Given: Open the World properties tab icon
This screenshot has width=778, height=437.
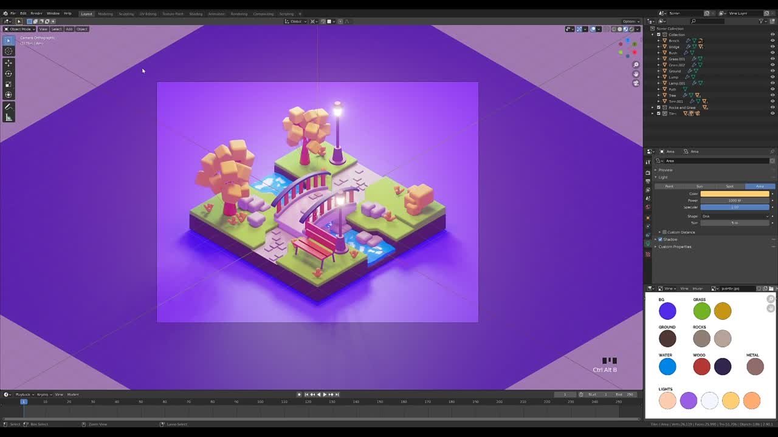Looking at the screenshot, I should coord(648,207).
